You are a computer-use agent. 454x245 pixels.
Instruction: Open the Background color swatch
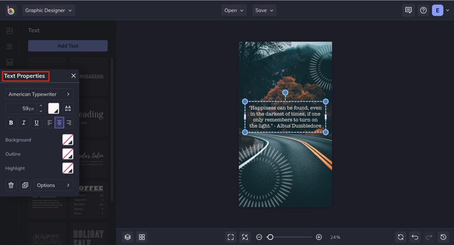tap(68, 140)
